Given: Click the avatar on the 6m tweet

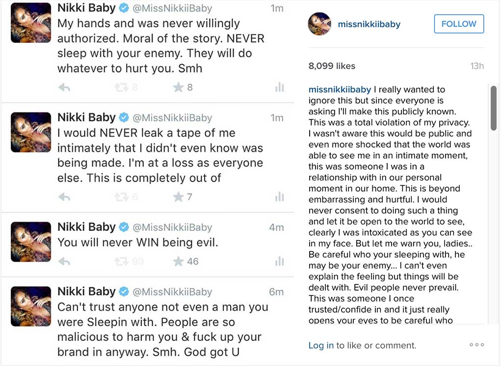Looking at the screenshot, I should click(x=31, y=307).
